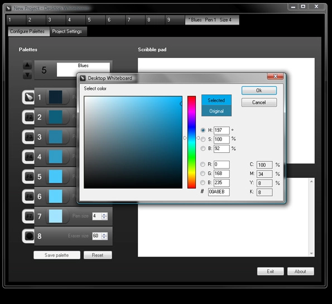The image size is (332, 304).
Task: Click the F6 key icon for pen 6
Action: [x=29, y=196]
